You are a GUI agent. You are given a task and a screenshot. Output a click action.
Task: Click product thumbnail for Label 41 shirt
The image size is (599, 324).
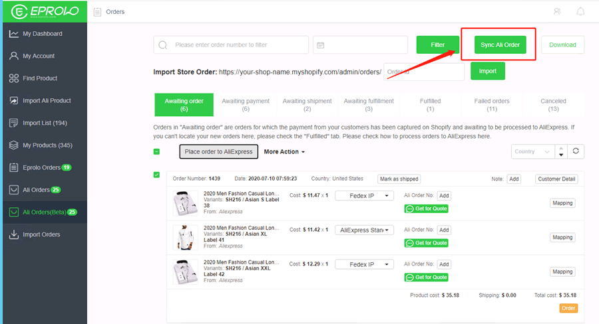(x=185, y=238)
